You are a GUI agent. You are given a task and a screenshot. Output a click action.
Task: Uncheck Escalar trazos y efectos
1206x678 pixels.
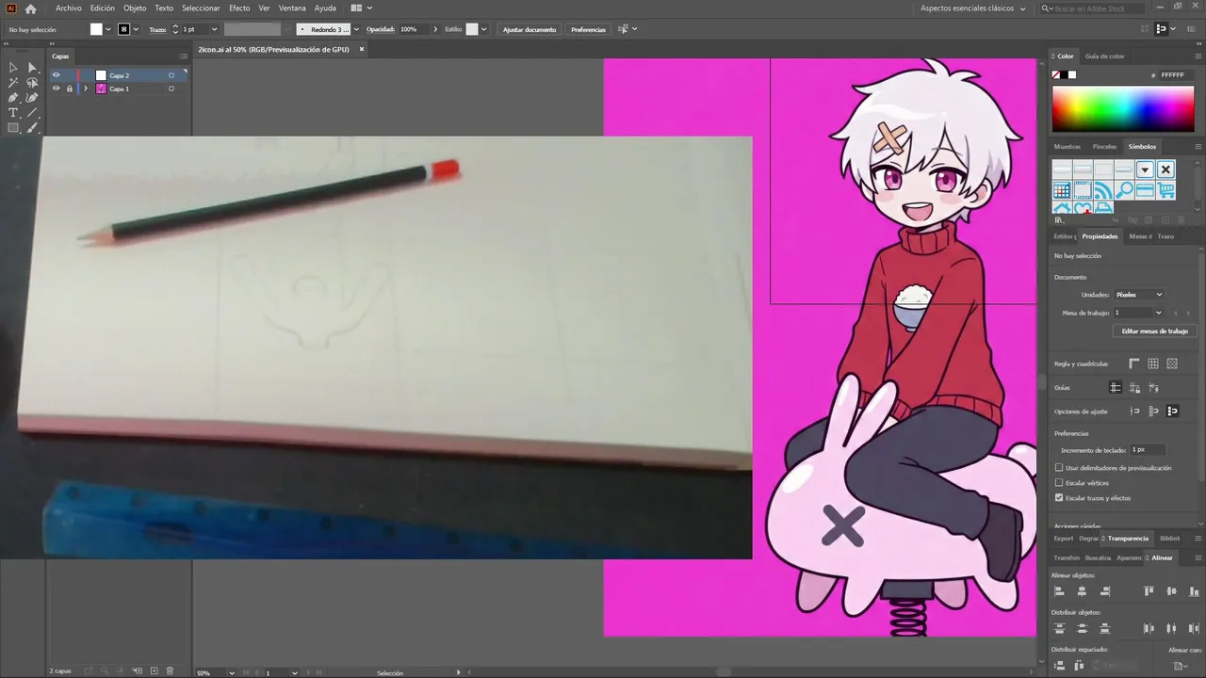click(x=1059, y=497)
